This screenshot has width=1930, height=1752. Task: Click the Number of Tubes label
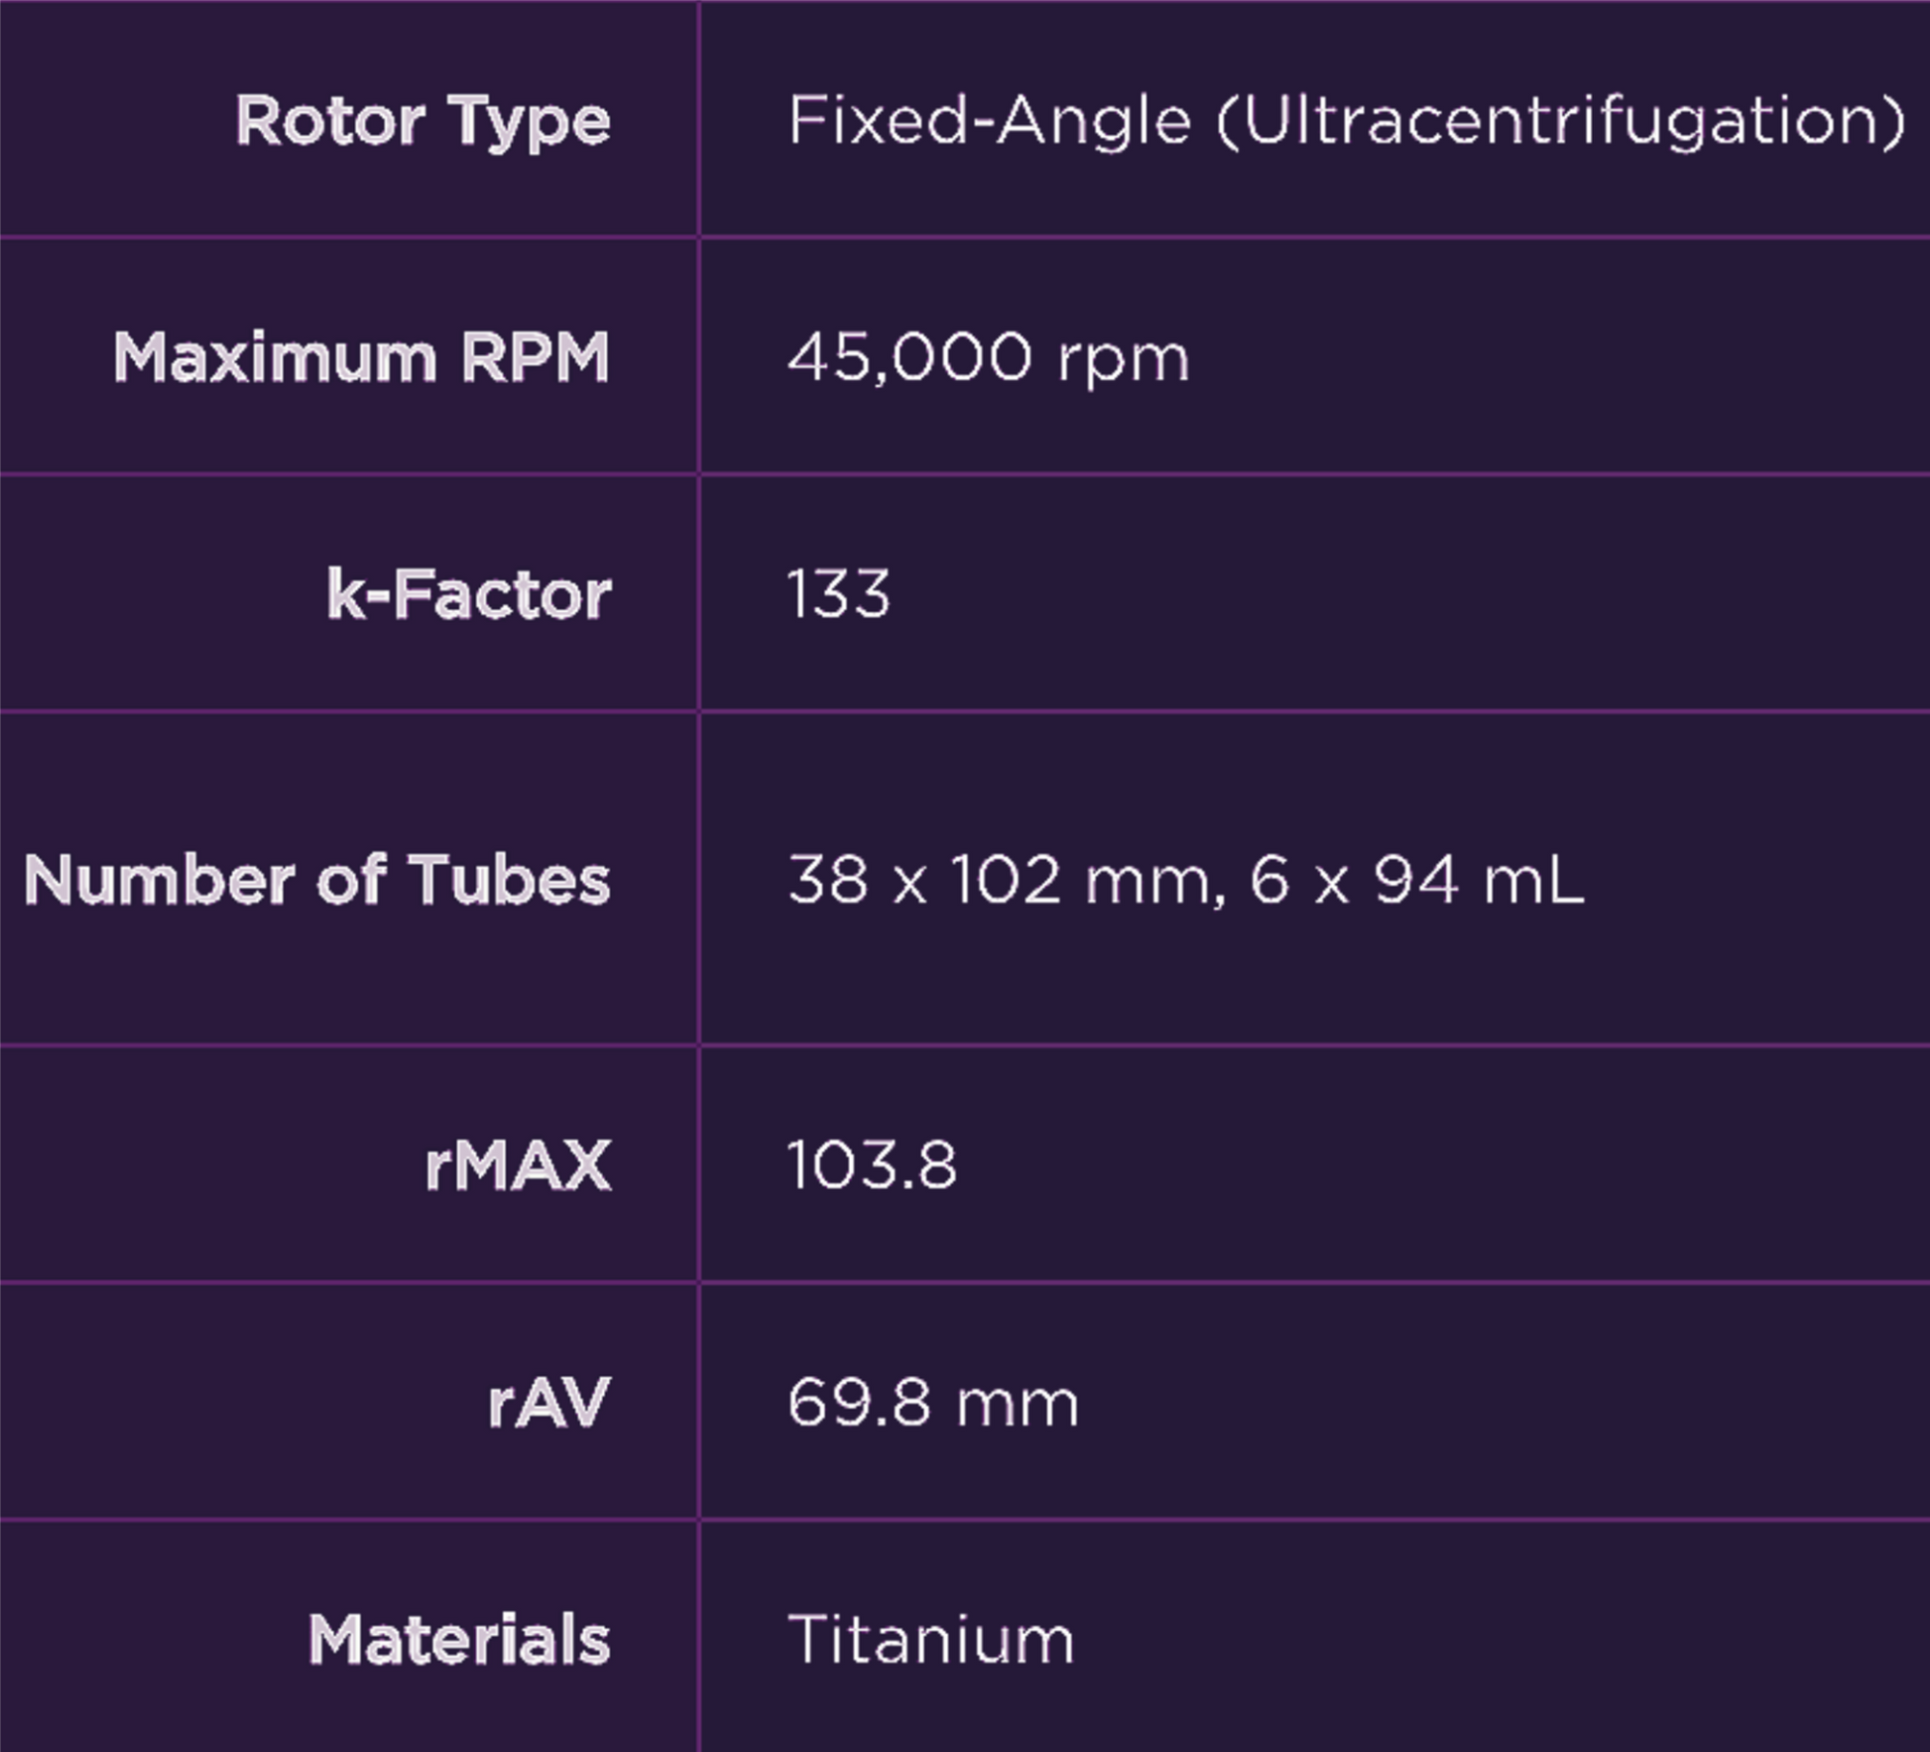pyautogui.click(x=317, y=880)
